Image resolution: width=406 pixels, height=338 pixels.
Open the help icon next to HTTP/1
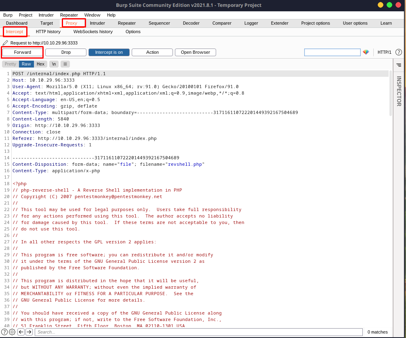[x=398, y=52]
